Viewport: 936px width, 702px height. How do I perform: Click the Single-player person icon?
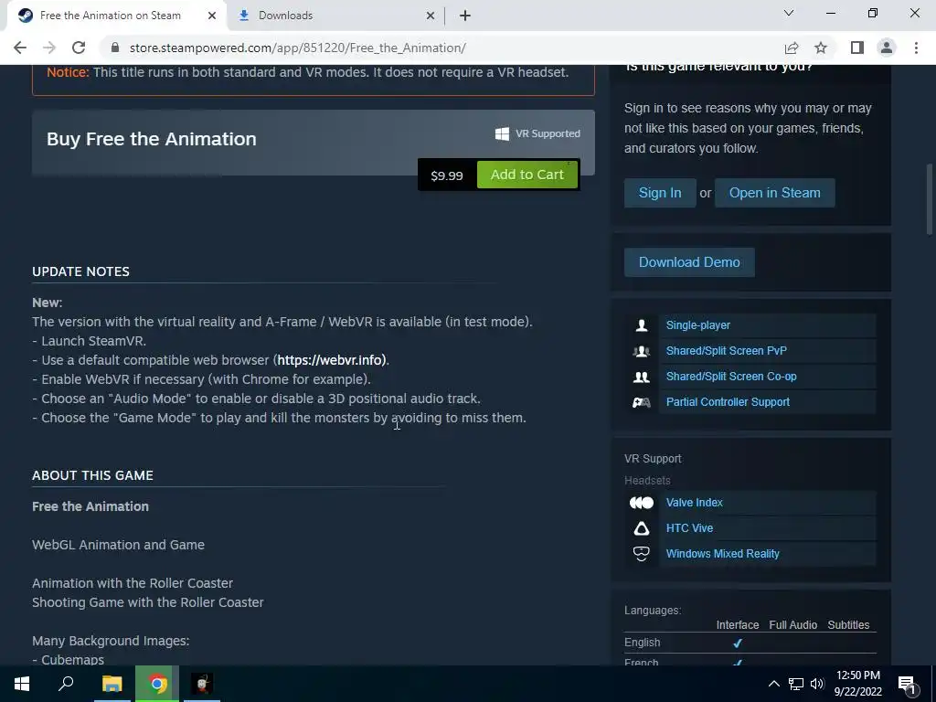(641, 325)
